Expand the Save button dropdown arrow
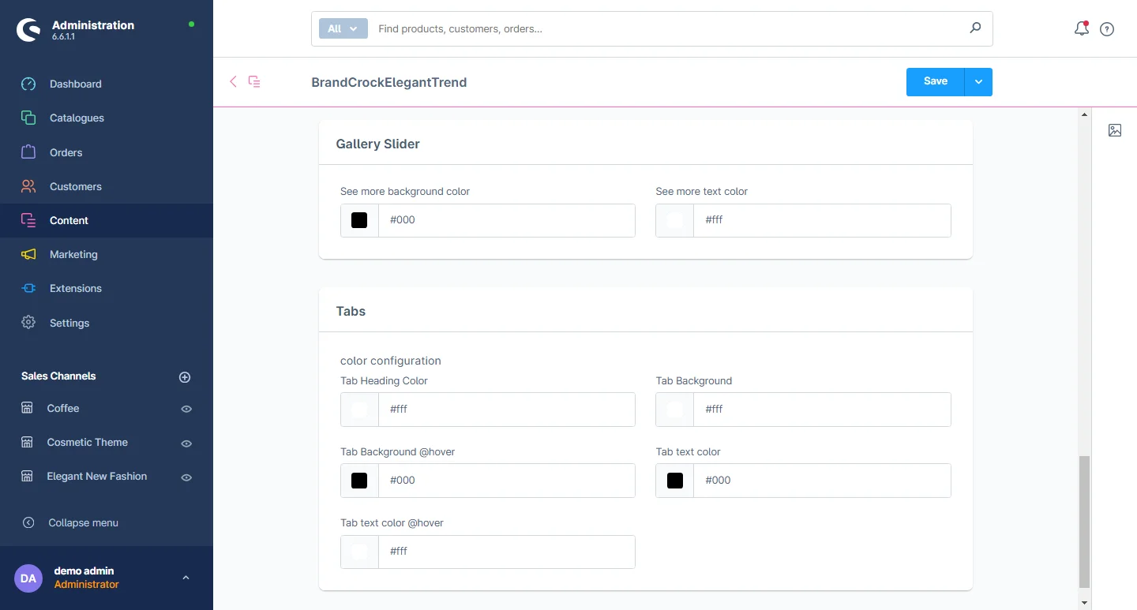 click(978, 82)
